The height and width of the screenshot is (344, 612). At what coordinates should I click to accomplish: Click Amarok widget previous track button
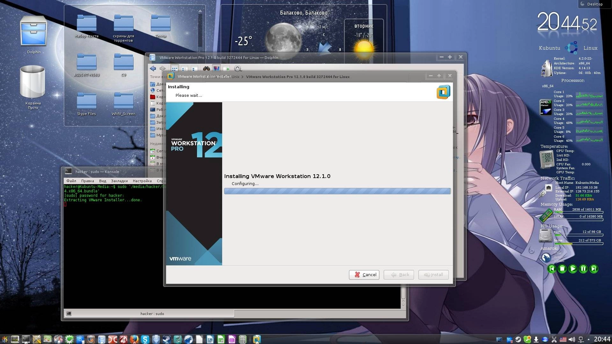pos(552,269)
